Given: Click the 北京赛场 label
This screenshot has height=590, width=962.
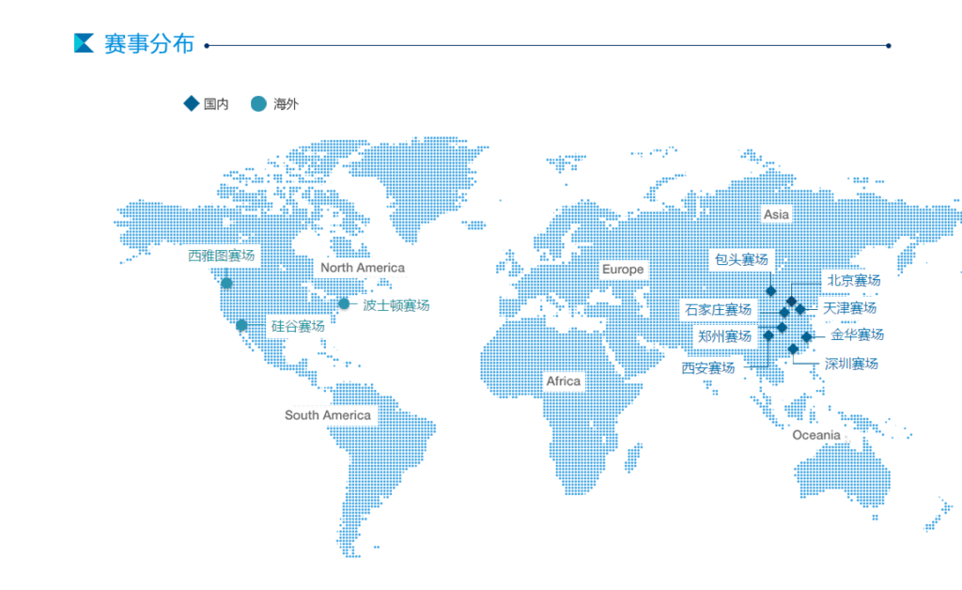Looking at the screenshot, I should click(853, 280).
